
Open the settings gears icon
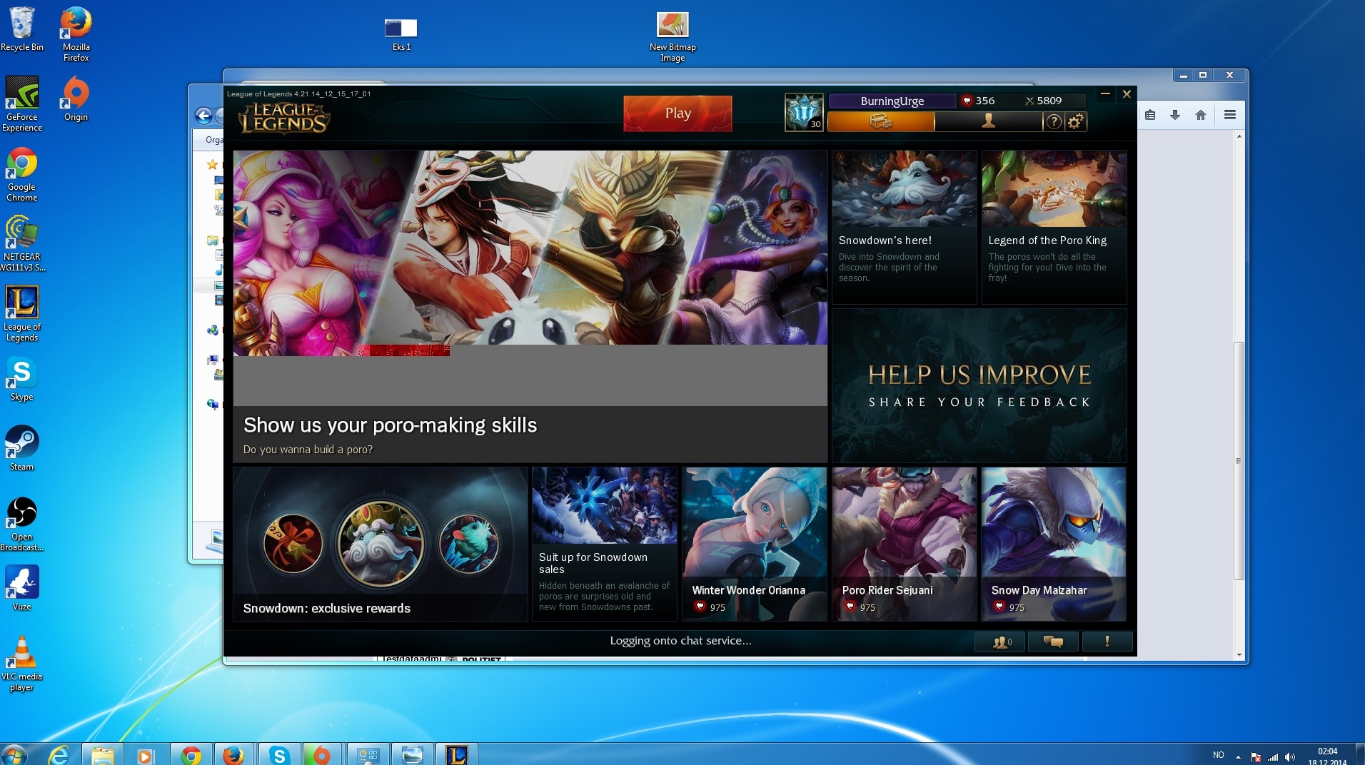coord(1076,122)
